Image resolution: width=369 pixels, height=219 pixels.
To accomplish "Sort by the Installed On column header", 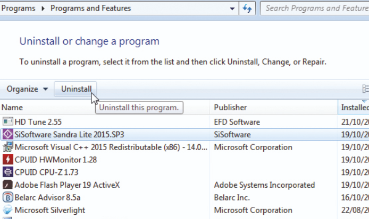I will (x=354, y=108).
